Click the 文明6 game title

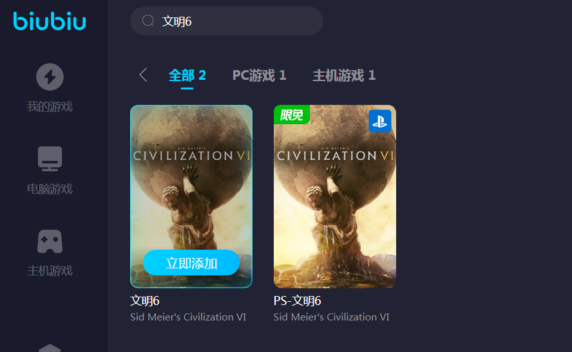pyautogui.click(x=145, y=301)
